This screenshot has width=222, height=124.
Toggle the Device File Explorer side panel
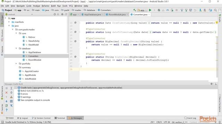pos(220,103)
